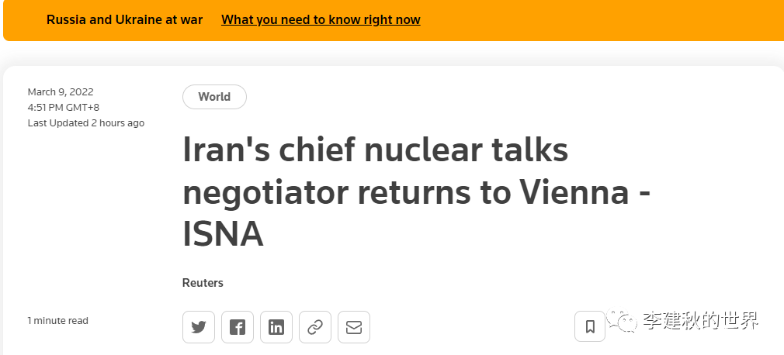Click 'Russia and Ukraine at war' banner text
The image size is (784, 355).
(x=124, y=20)
